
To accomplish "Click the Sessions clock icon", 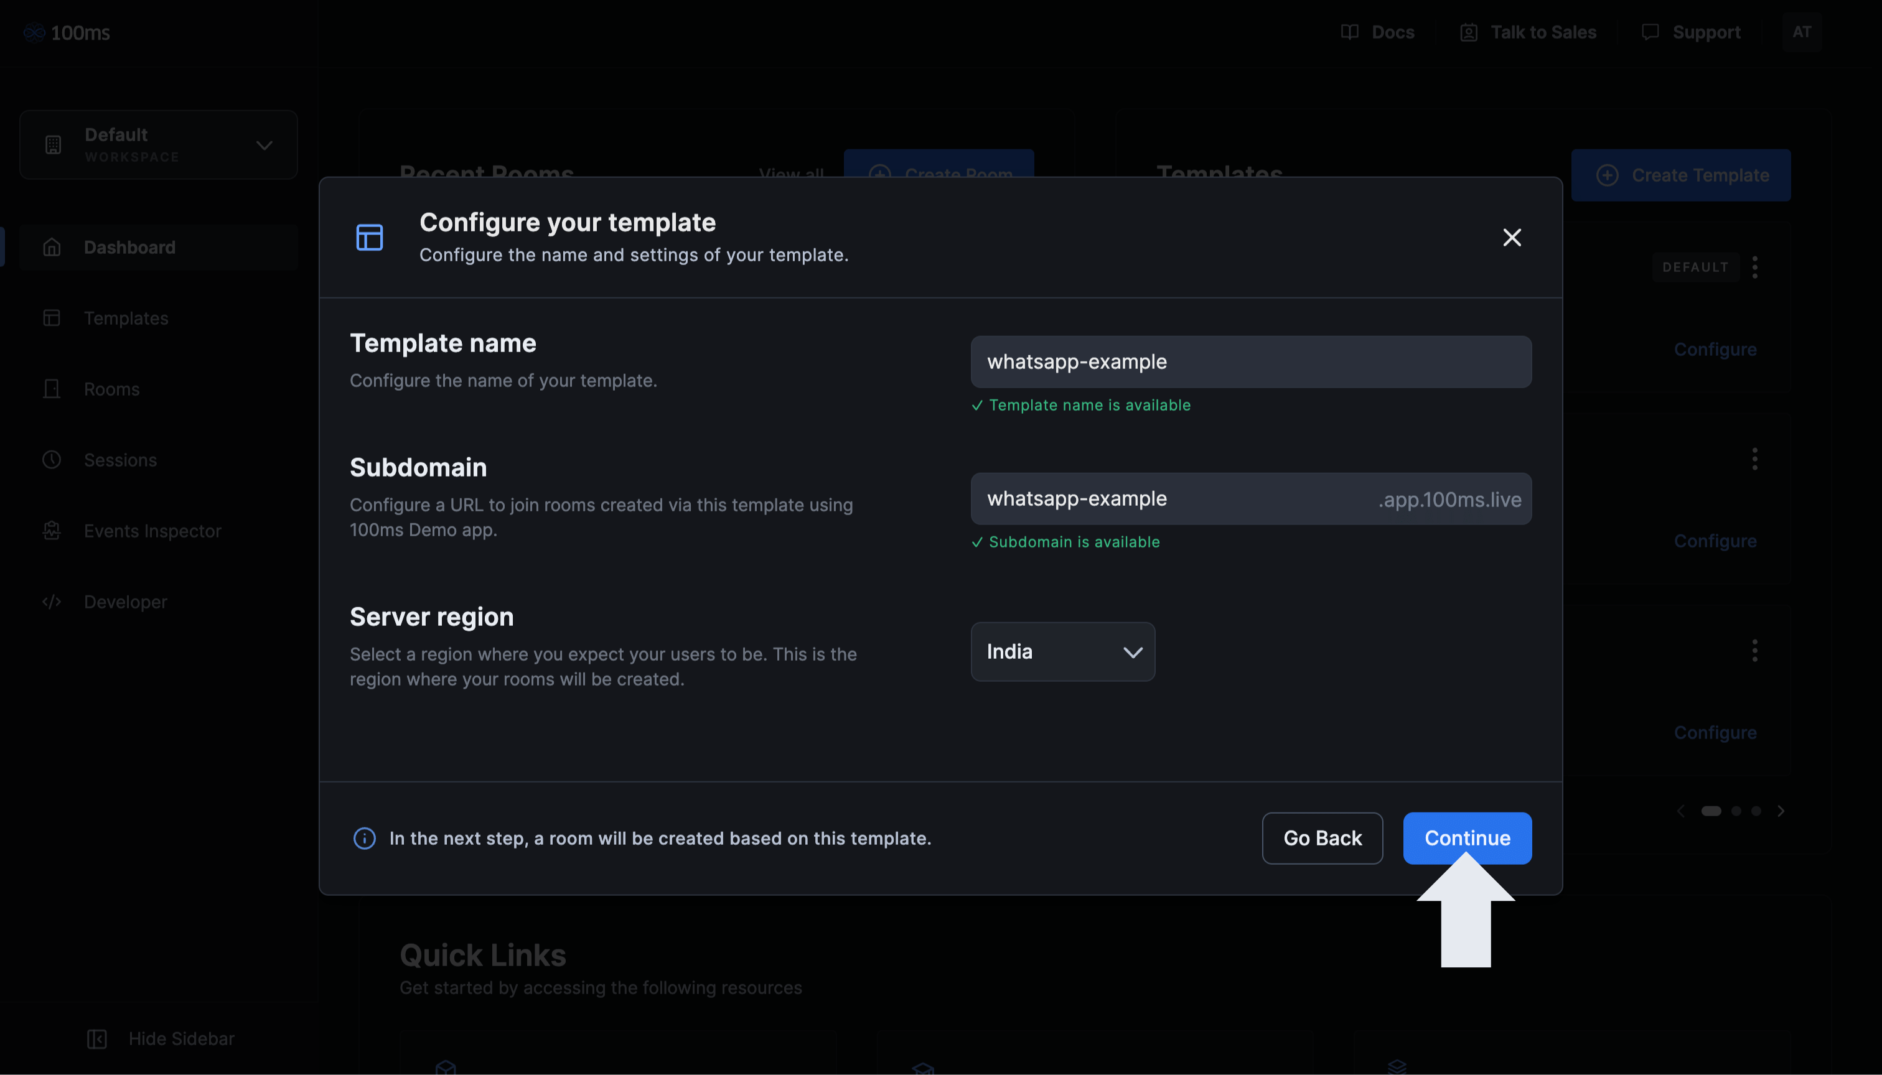I will pos(52,460).
